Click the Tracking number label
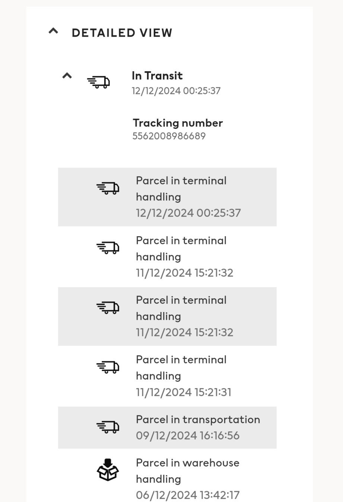Image resolution: width=343 pixels, height=502 pixels. click(x=178, y=123)
